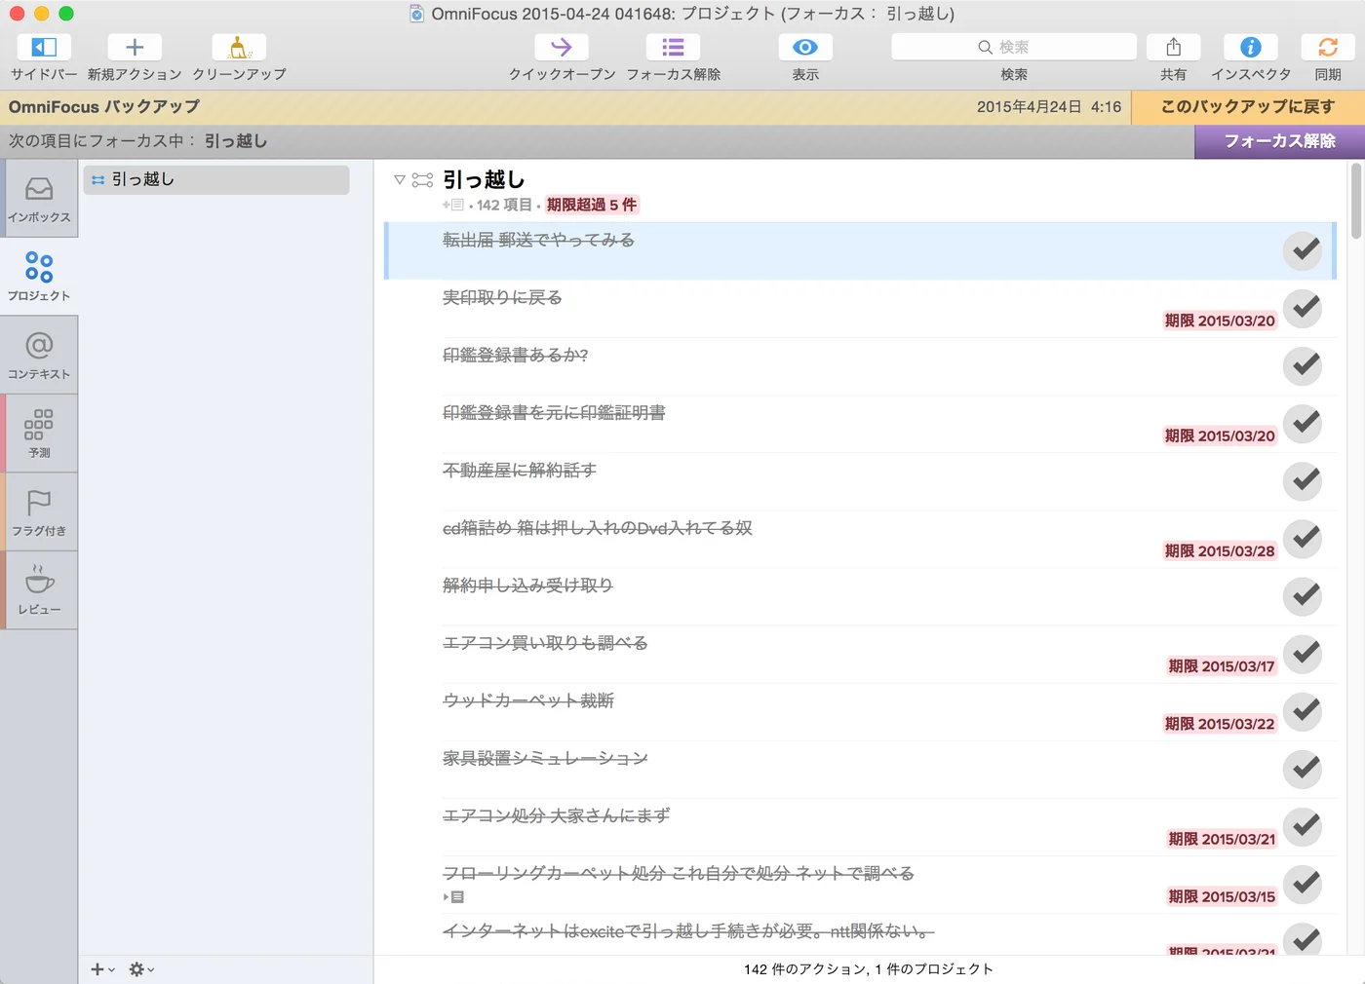Toggle completion of ウッドカーペット裁断
This screenshot has width=1365, height=984.
1303,710
